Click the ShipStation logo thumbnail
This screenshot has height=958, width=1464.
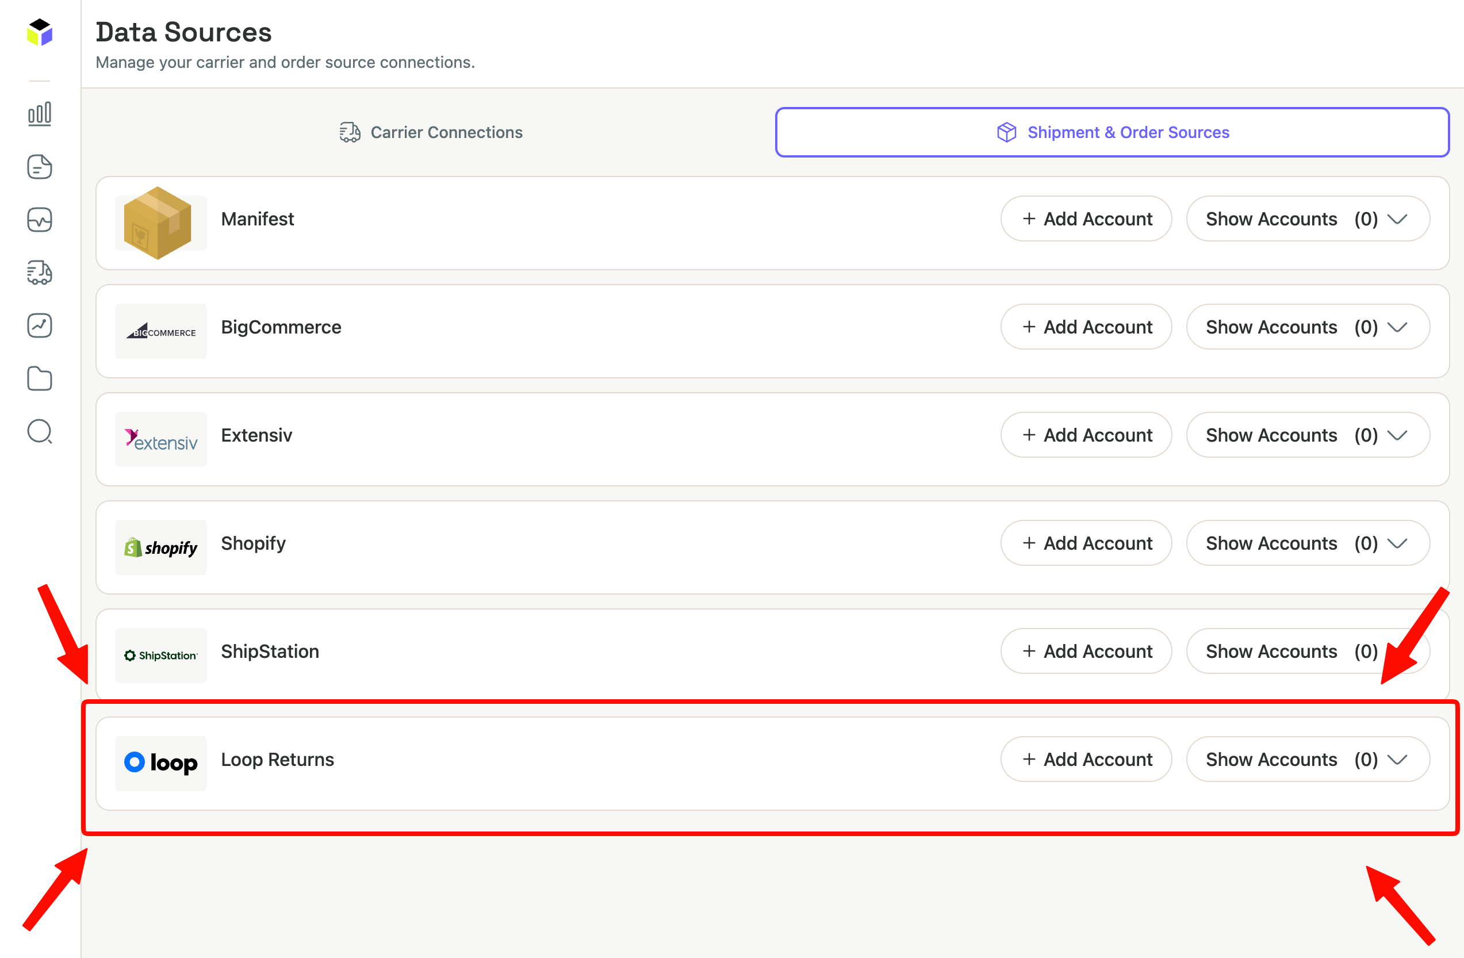click(161, 656)
